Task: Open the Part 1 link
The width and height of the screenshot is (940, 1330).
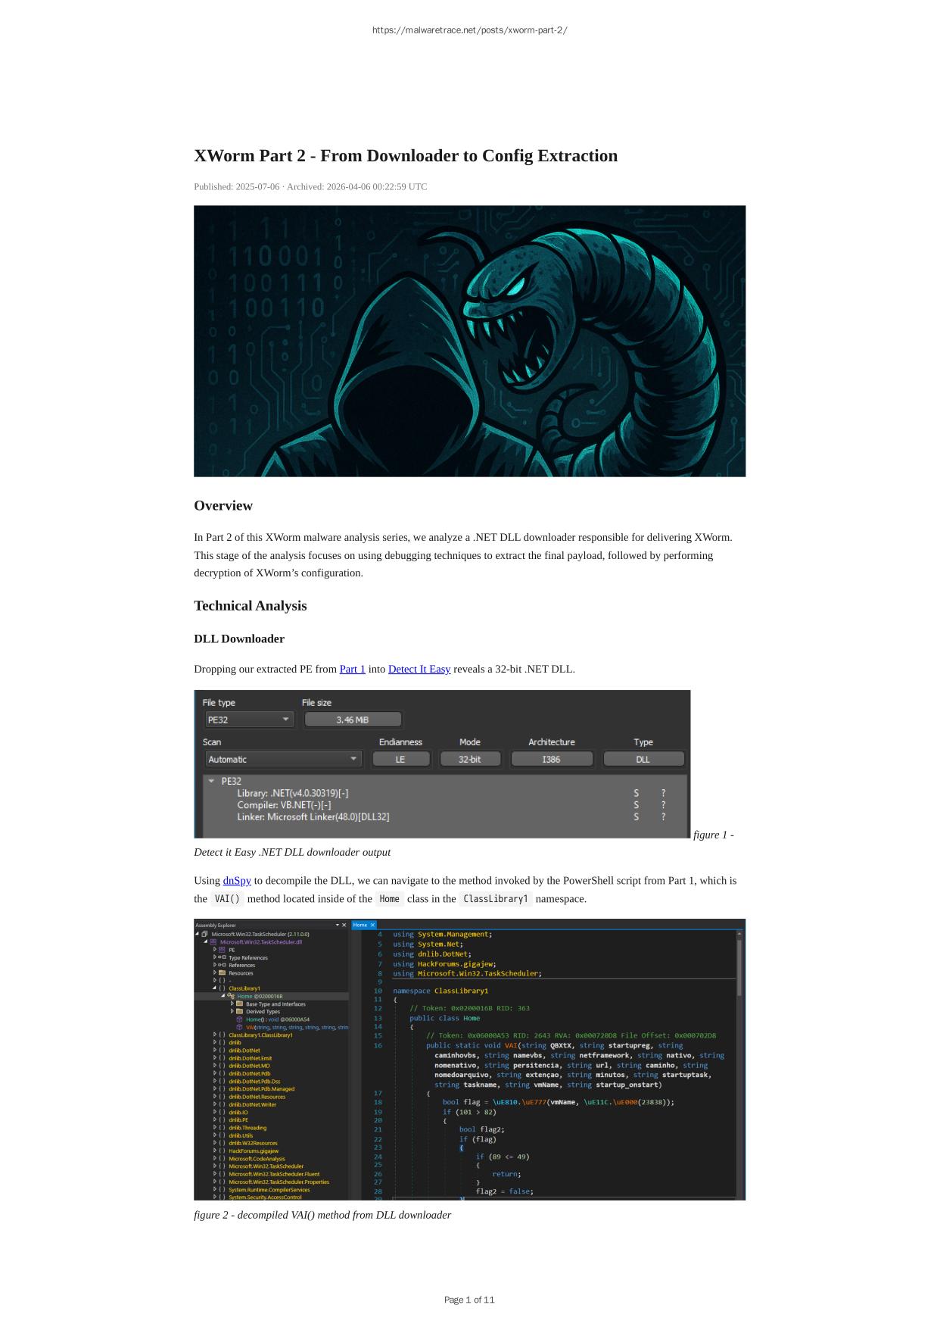Action: 352,669
